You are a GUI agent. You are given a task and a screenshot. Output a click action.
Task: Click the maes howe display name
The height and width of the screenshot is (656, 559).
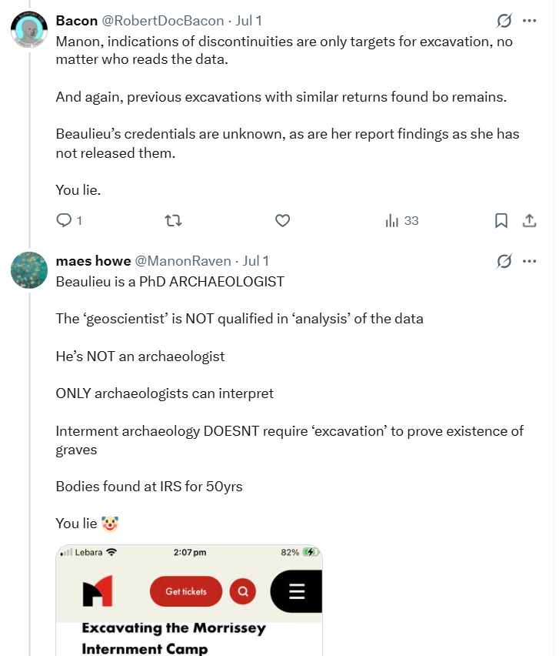click(94, 261)
